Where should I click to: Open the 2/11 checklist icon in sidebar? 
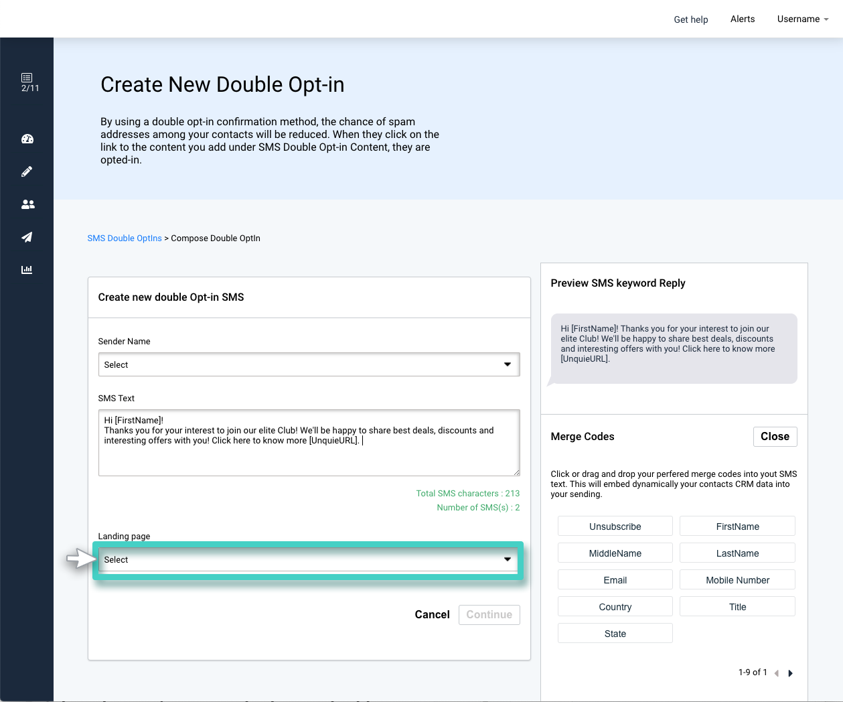coord(29,82)
